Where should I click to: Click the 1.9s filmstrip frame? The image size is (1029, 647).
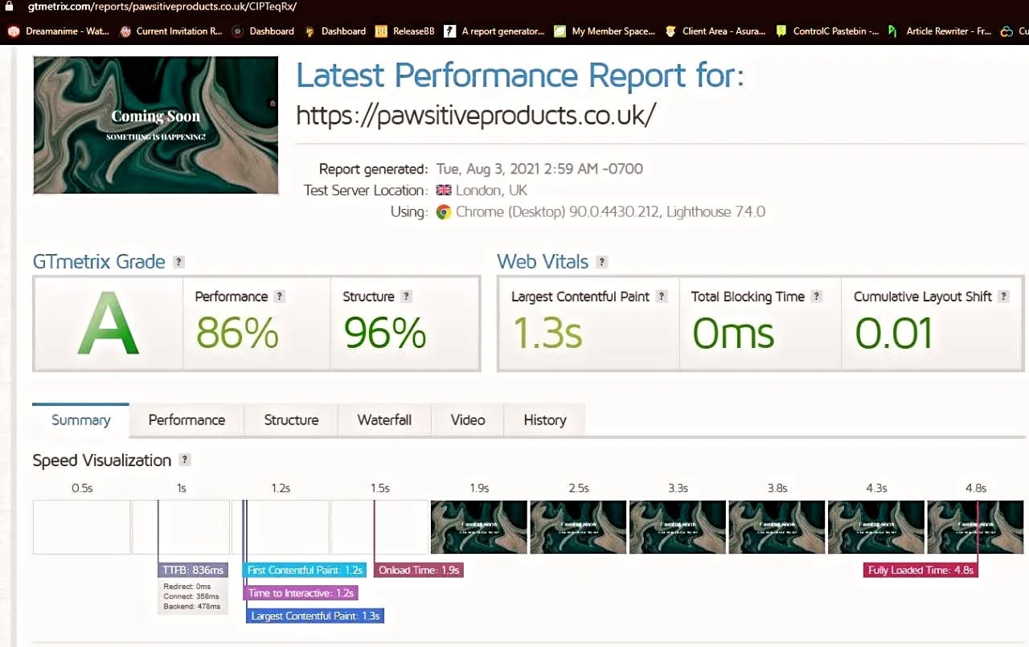[x=479, y=526]
